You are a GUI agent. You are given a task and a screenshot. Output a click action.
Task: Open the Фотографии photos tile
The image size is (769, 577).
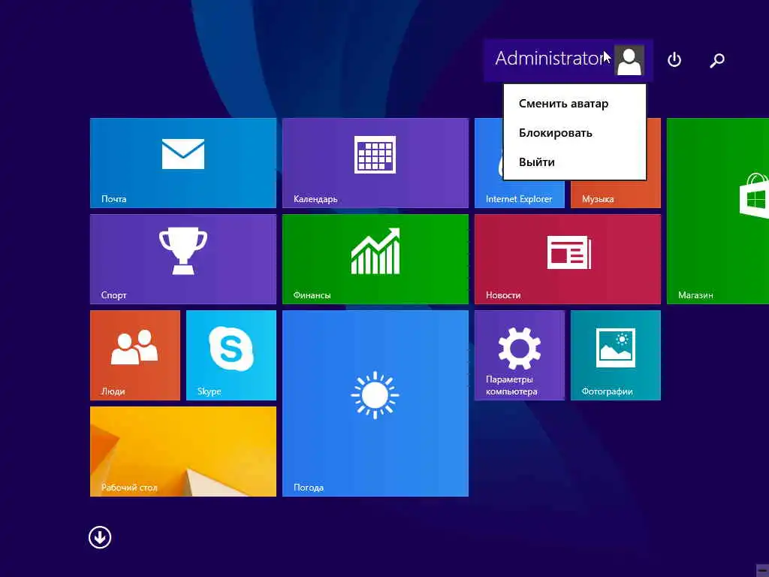(x=616, y=355)
